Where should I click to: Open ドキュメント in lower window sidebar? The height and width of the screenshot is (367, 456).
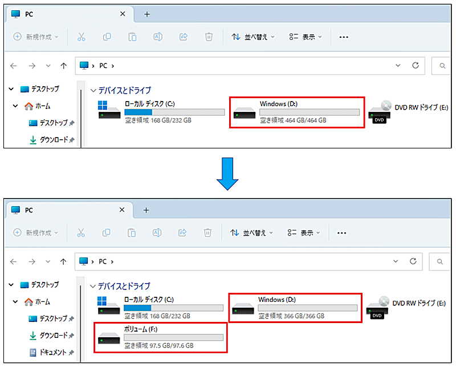click(51, 352)
